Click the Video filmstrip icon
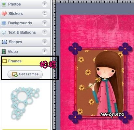 click(4, 51)
